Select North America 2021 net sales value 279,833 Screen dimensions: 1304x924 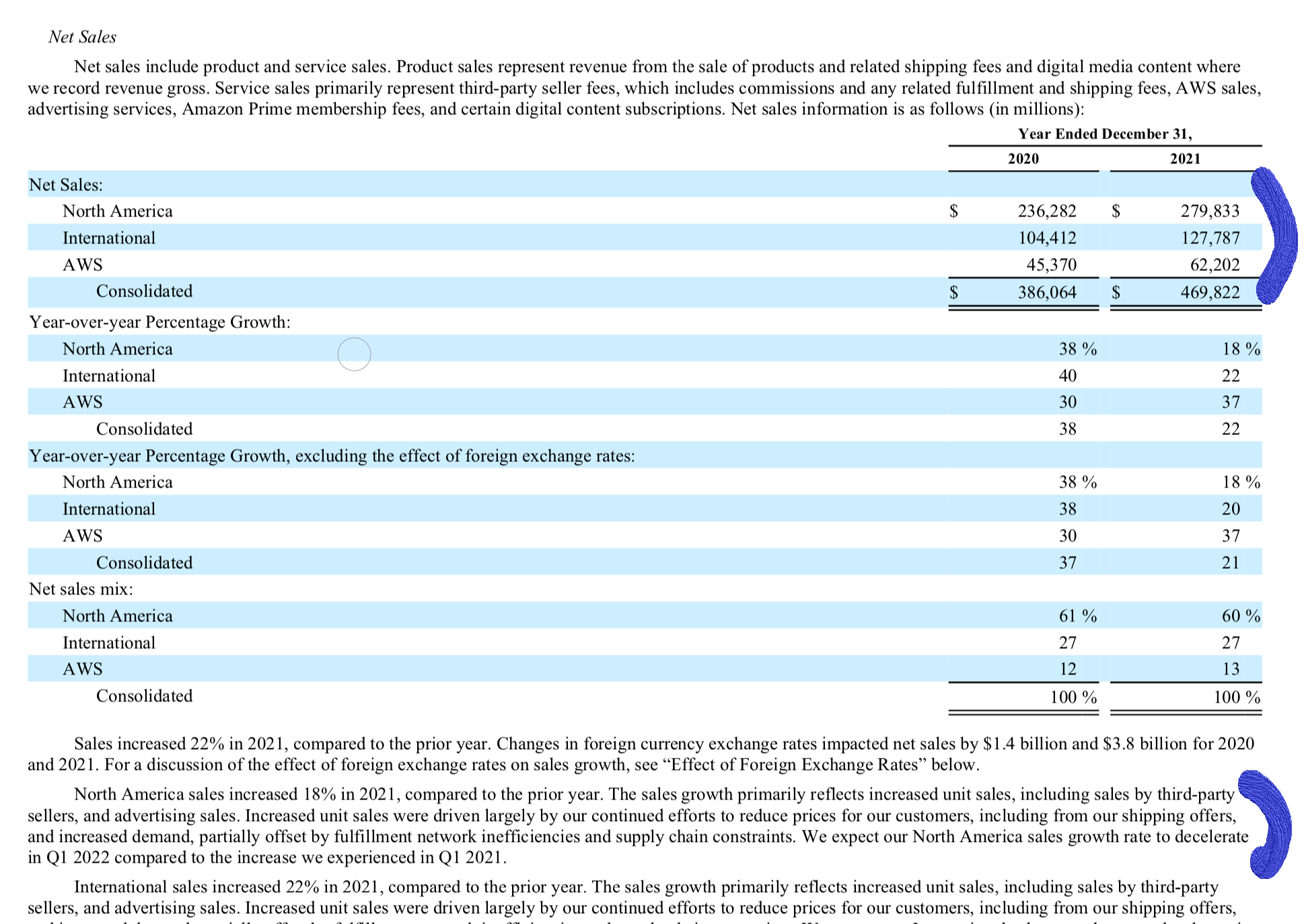point(1210,211)
